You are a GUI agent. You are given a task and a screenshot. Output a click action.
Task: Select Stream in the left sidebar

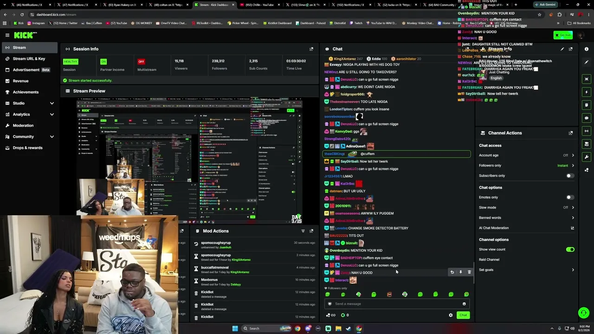click(x=29, y=47)
